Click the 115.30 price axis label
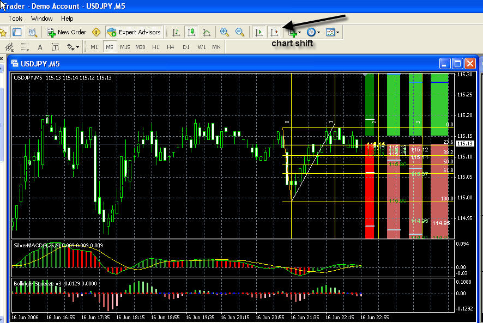The height and width of the screenshot is (323, 483). pos(465,75)
